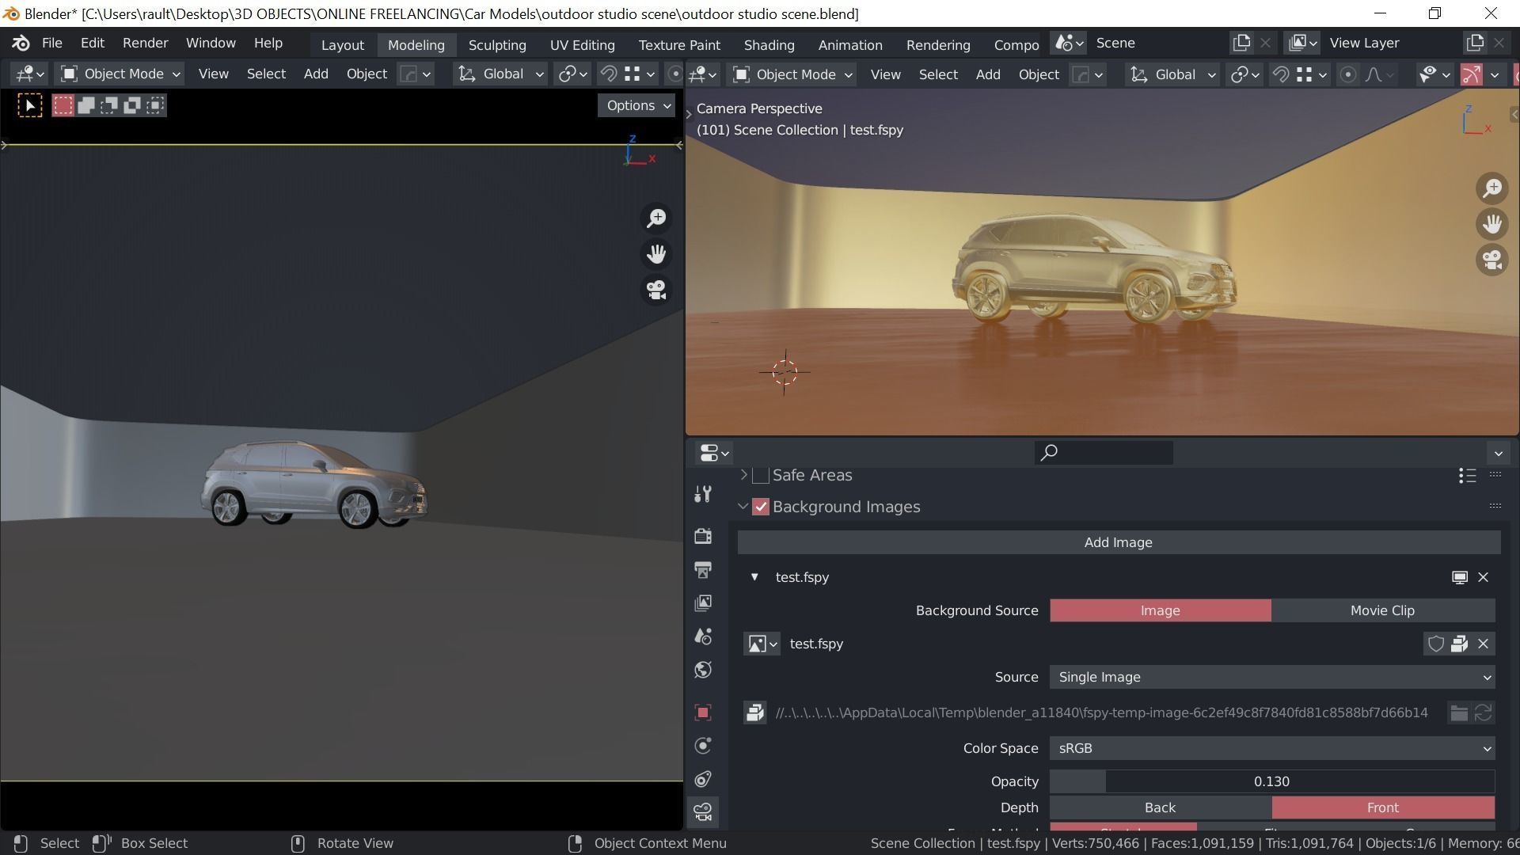Enable the Safe Areas checkbox
Screen dimensions: 1520x855
click(761, 475)
